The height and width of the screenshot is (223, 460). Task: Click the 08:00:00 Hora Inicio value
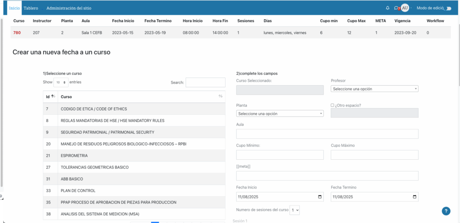click(190, 33)
